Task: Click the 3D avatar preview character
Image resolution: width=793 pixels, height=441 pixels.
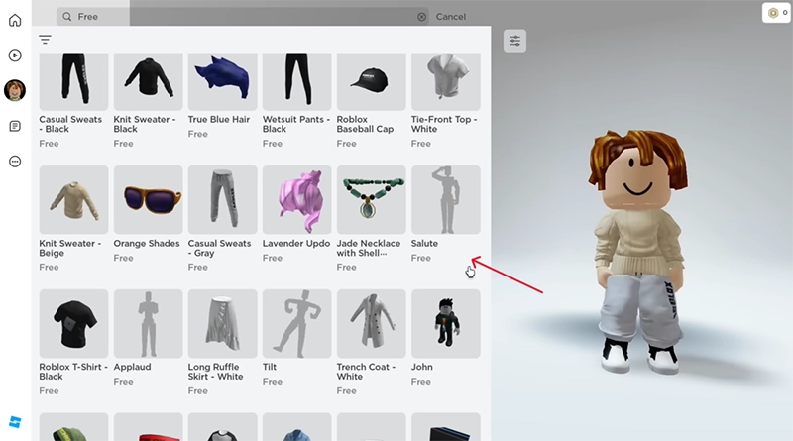Action: click(638, 252)
